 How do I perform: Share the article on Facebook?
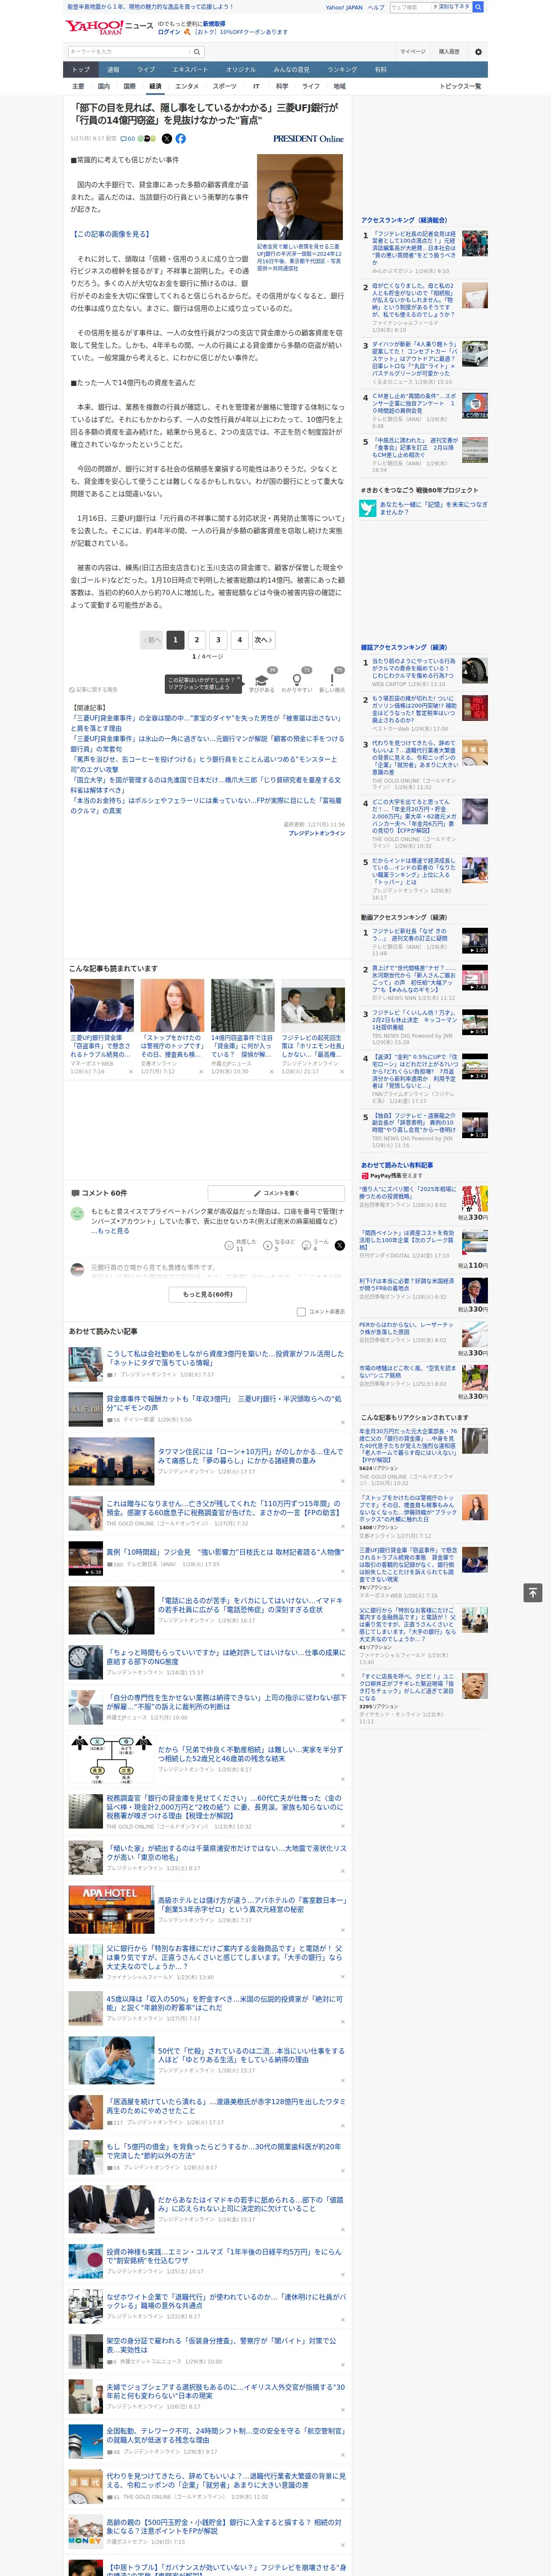pyautogui.click(x=181, y=139)
